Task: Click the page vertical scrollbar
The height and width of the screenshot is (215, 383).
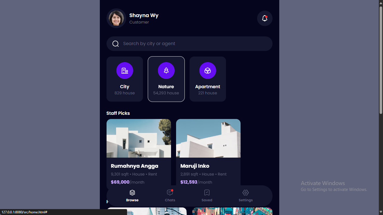Action: point(381,60)
